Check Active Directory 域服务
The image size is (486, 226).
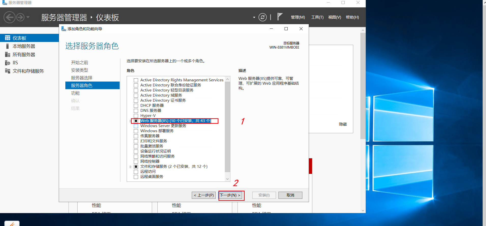click(x=136, y=95)
